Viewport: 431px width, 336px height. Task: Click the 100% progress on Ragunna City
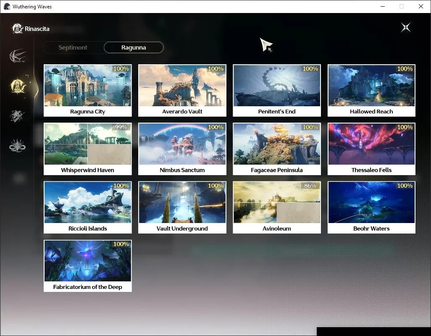pos(121,69)
